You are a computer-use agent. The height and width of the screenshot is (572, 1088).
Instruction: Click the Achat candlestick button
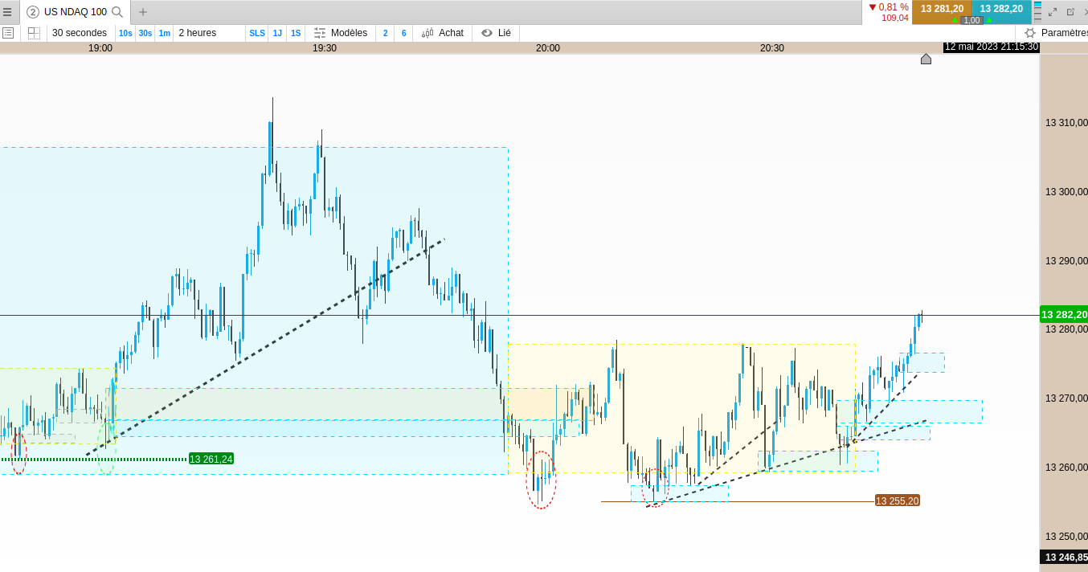[x=443, y=33]
